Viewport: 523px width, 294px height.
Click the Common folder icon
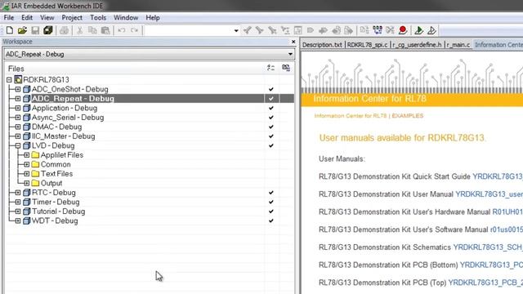click(x=35, y=164)
